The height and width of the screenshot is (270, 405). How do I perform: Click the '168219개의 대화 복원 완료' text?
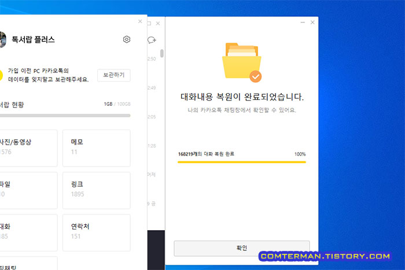(206, 154)
